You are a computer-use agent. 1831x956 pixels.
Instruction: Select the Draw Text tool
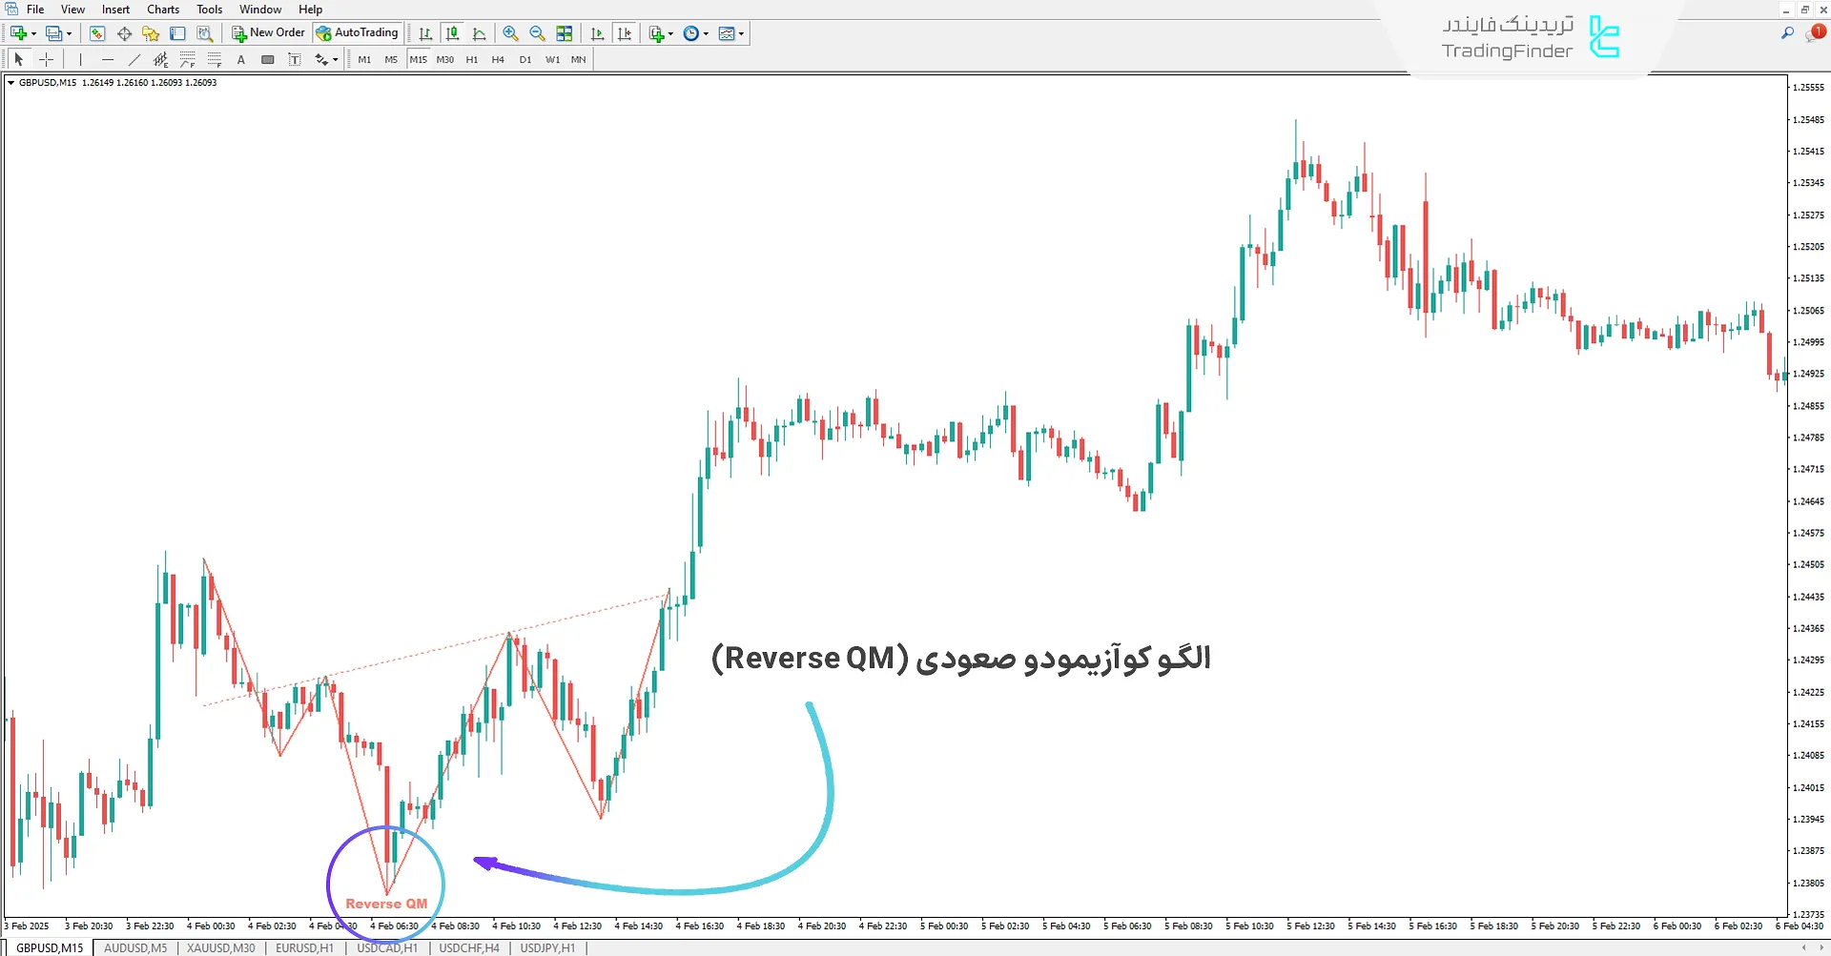tap(241, 58)
